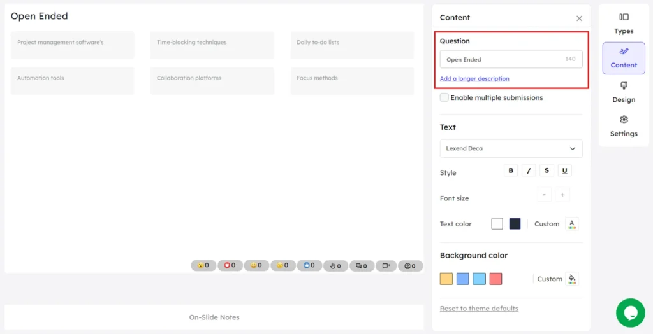Open the green chat support bubble
The image size is (653, 334).
[631, 313]
